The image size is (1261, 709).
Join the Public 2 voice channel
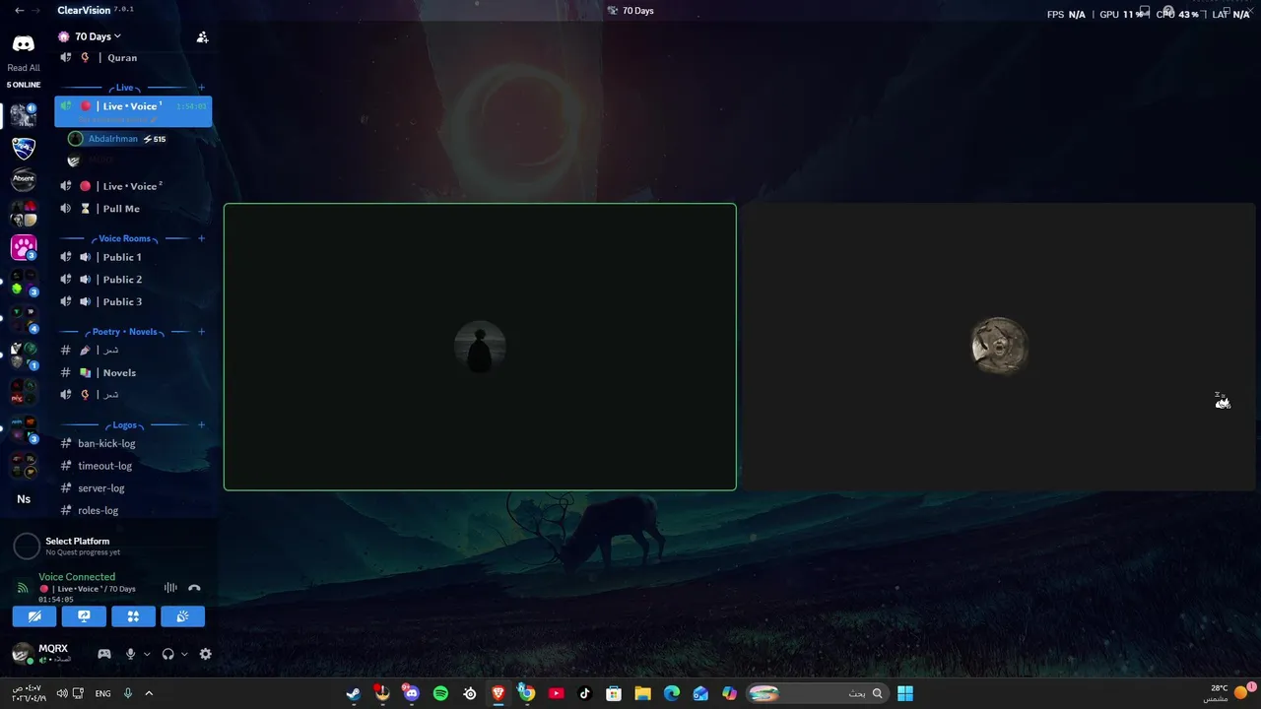133,280
